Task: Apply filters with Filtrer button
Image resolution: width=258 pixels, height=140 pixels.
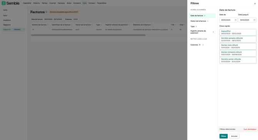Action: click(x=223, y=136)
